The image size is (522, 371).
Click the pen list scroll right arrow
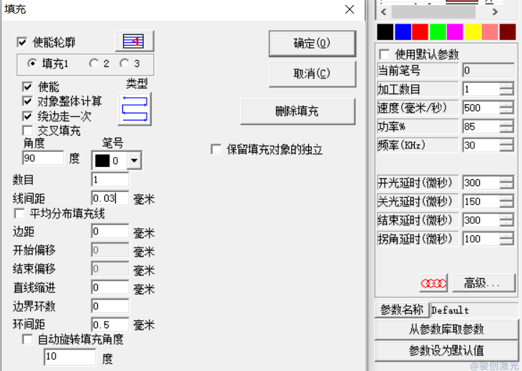496,12
